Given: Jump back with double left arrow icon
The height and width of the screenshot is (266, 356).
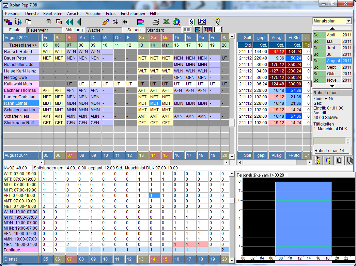Looking at the screenshot, I should pos(69,22).
